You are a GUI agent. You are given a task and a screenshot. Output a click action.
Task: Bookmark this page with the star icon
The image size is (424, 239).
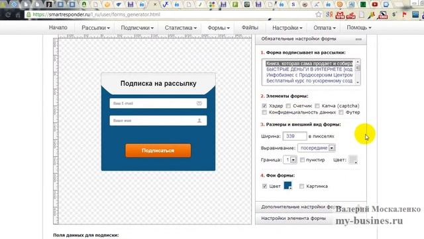coord(319,15)
